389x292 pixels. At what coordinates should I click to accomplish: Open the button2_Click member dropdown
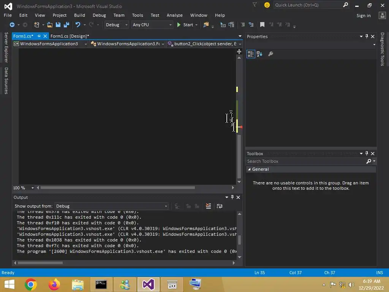[x=205, y=44]
